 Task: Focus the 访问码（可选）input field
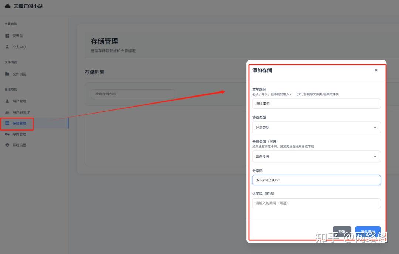tap(316, 203)
